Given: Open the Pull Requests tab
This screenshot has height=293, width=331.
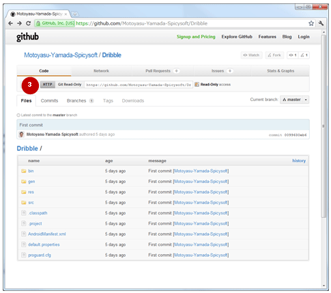Looking at the screenshot, I should point(162,71).
